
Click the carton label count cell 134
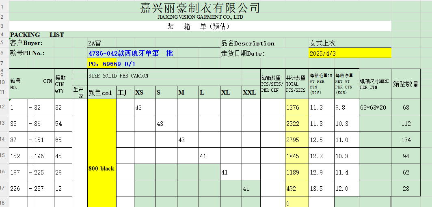[x=406, y=140]
